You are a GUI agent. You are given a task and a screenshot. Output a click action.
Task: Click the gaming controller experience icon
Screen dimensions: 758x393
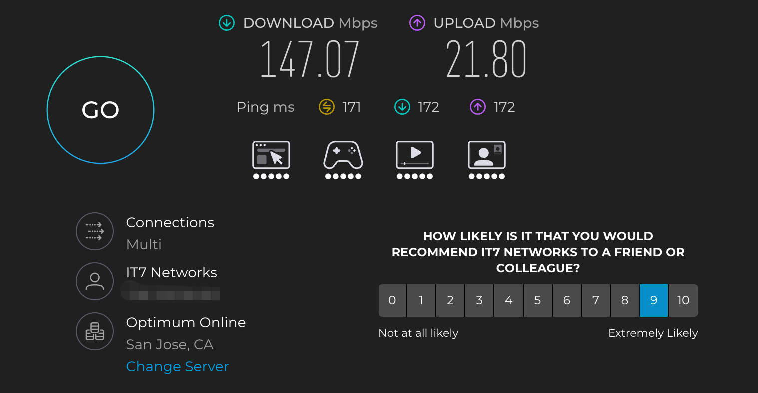[343, 155]
